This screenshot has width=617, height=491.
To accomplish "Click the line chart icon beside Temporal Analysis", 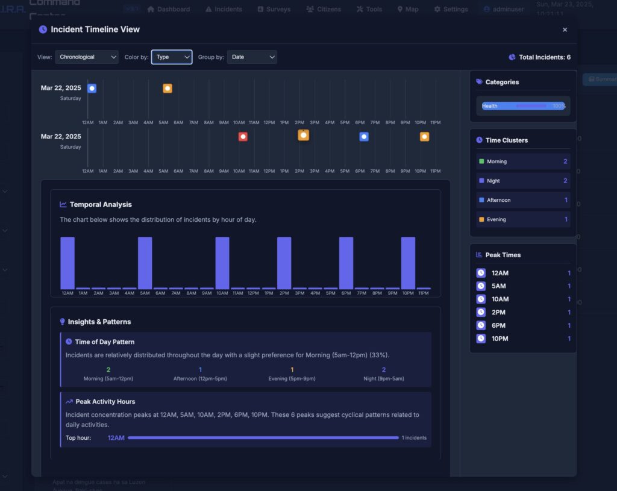I will point(63,204).
